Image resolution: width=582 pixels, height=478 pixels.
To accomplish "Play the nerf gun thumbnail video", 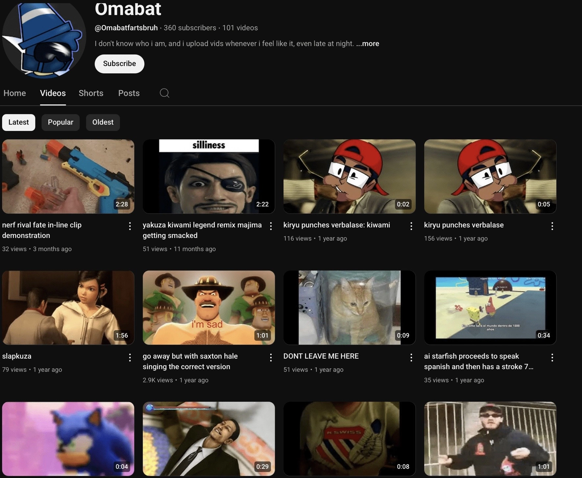I will tap(68, 177).
